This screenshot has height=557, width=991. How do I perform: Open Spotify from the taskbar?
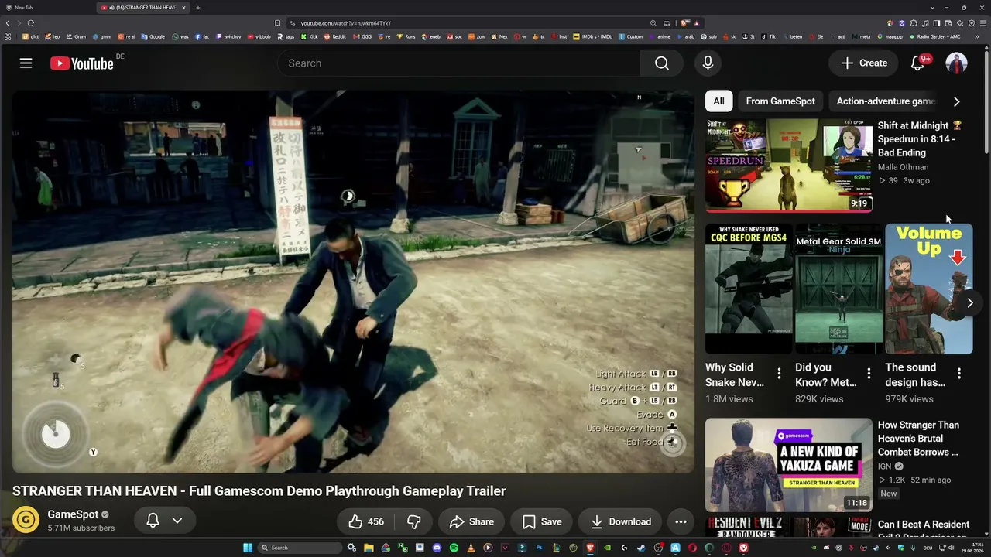[x=454, y=548]
